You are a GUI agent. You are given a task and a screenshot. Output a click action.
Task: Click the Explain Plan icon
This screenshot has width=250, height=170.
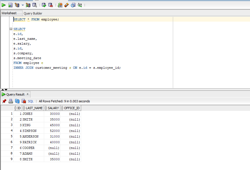click(x=17, y=5)
